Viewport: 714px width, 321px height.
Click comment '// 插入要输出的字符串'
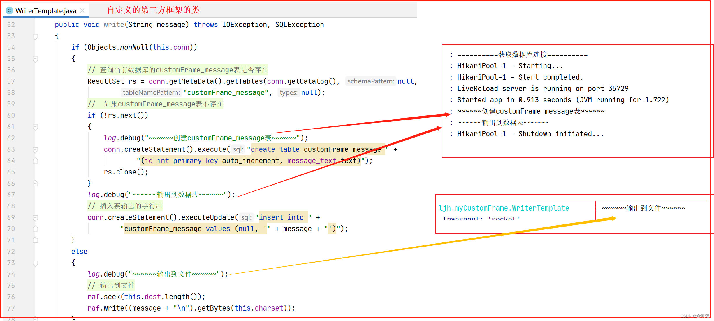pyautogui.click(x=125, y=206)
